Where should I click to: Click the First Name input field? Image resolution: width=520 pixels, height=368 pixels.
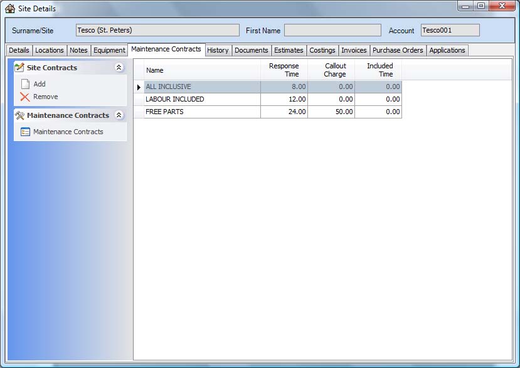tap(332, 31)
